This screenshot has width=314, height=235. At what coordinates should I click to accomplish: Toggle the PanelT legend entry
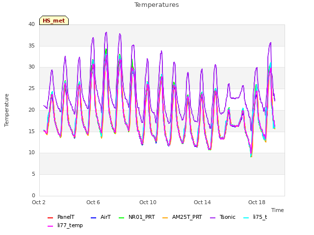point(61,217)
